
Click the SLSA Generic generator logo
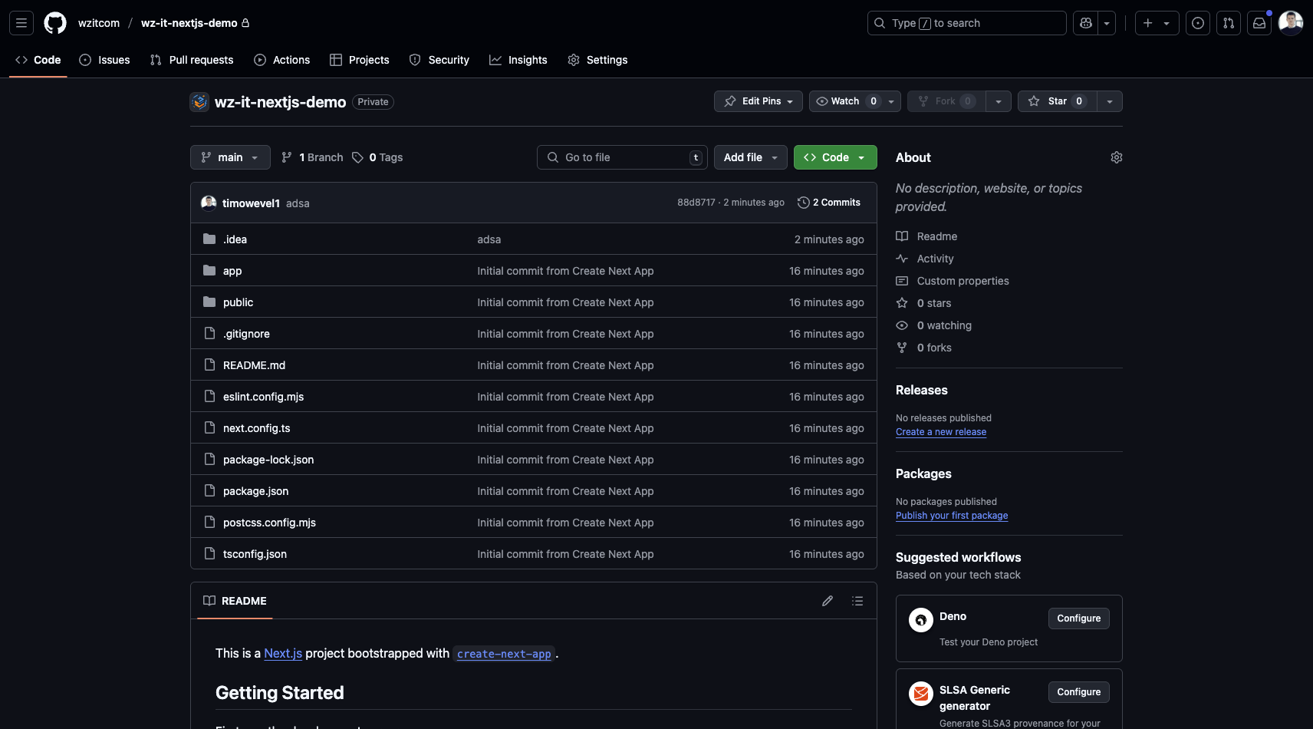pyautogui.click(x=921, y=694)
